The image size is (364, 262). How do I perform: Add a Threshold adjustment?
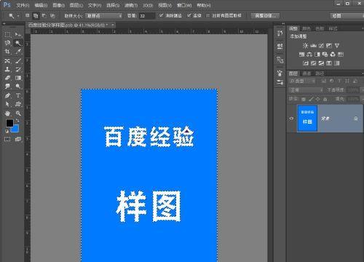click(321, 63)
